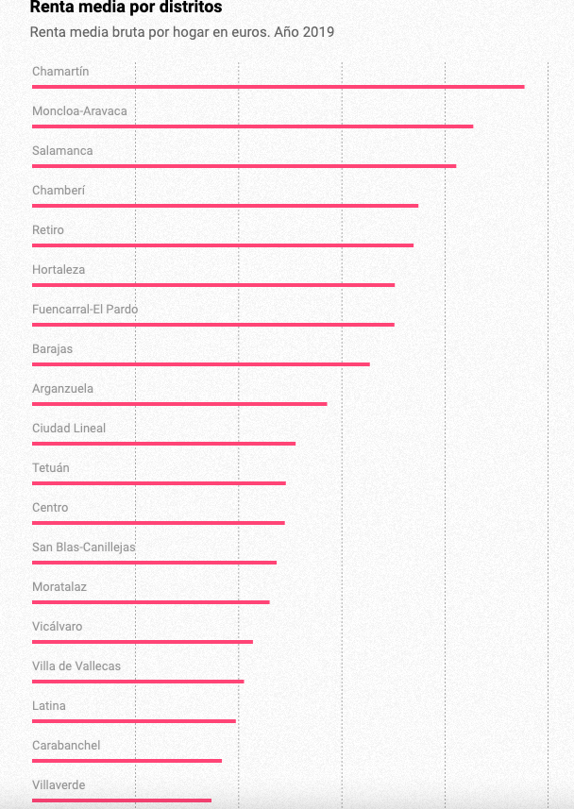Click the Arganzuela bar

[x=179, y=404]
